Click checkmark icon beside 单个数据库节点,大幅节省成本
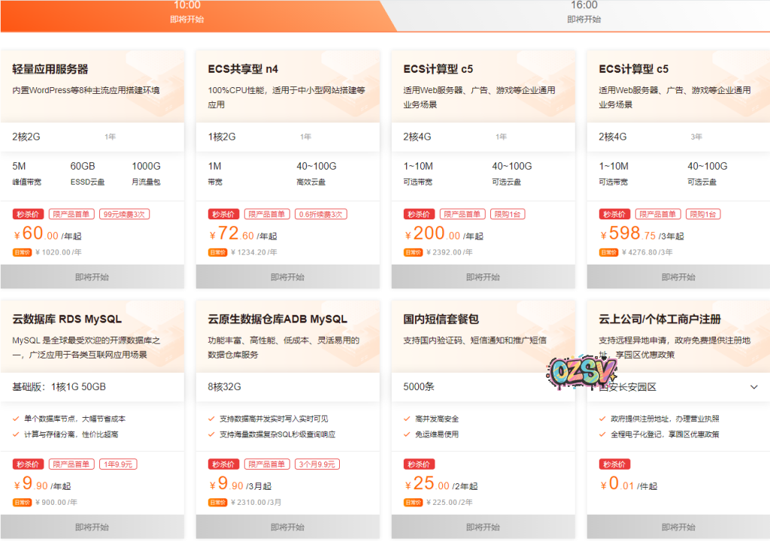This screenshot has height=541, width=770. tap(16, 419)
